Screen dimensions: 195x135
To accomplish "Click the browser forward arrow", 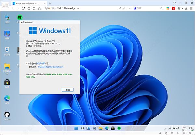I will (x=18, y=8).
